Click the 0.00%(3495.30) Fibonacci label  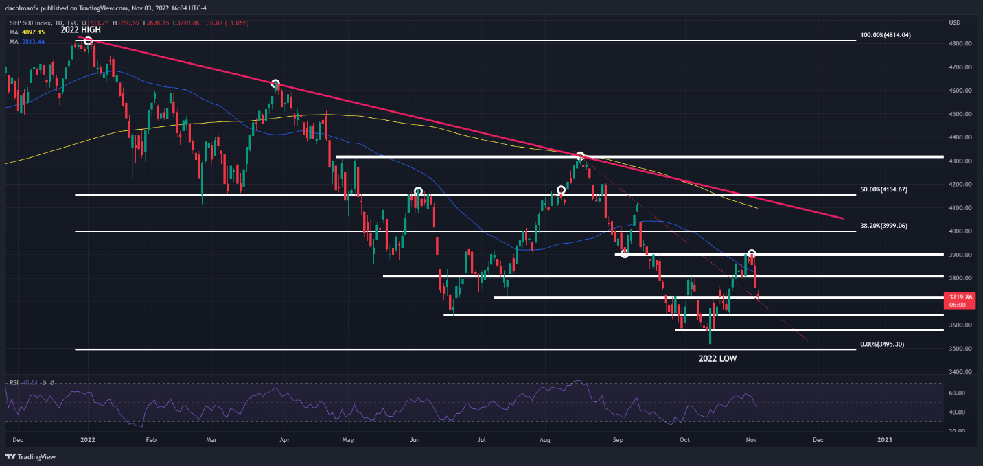(x=882, y=344)
